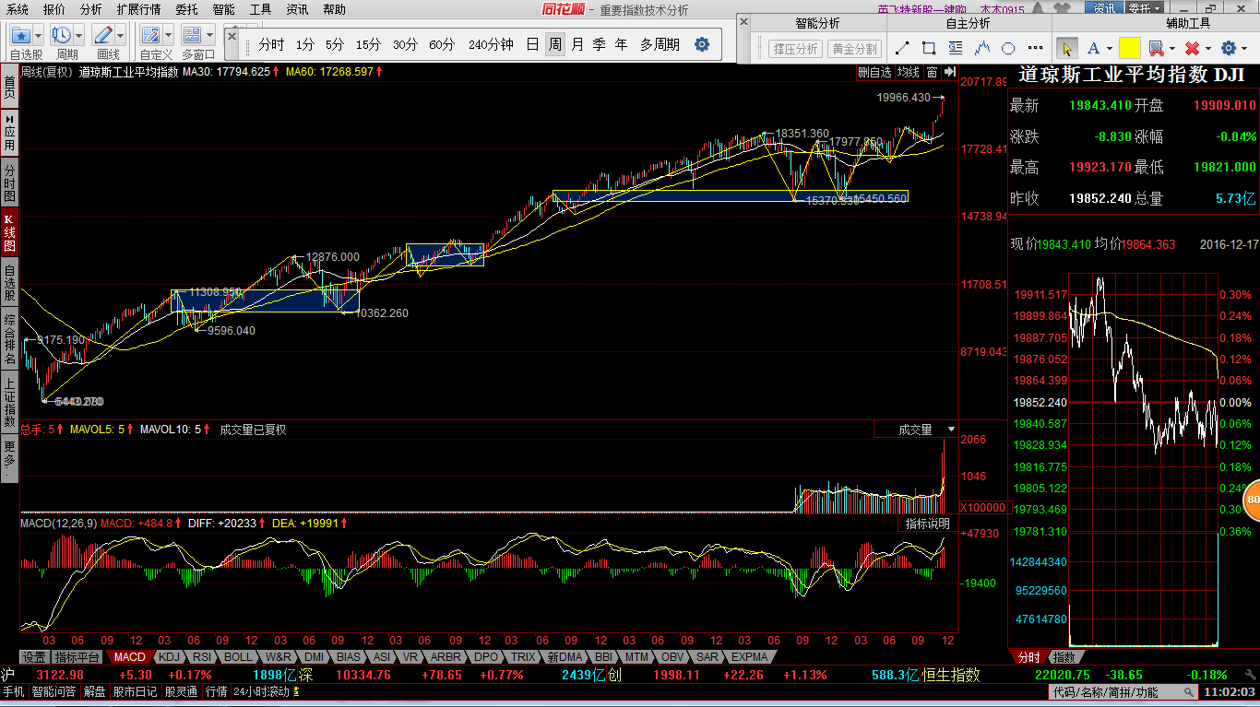Switch chart period to 60分
The width and height of the screenshot is (1260, 707).
442,44
